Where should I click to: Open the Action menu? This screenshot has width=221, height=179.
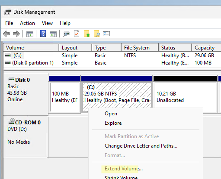(27, 23)
